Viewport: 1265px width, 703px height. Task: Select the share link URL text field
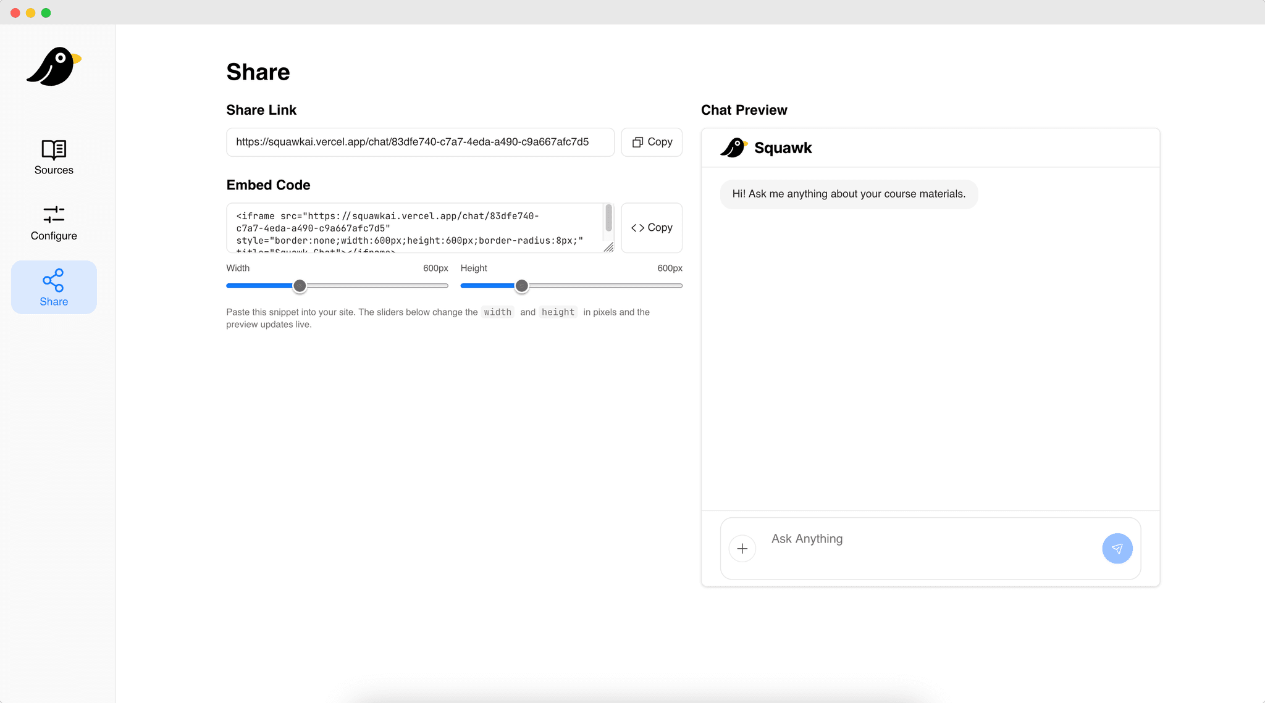(420, 142)
